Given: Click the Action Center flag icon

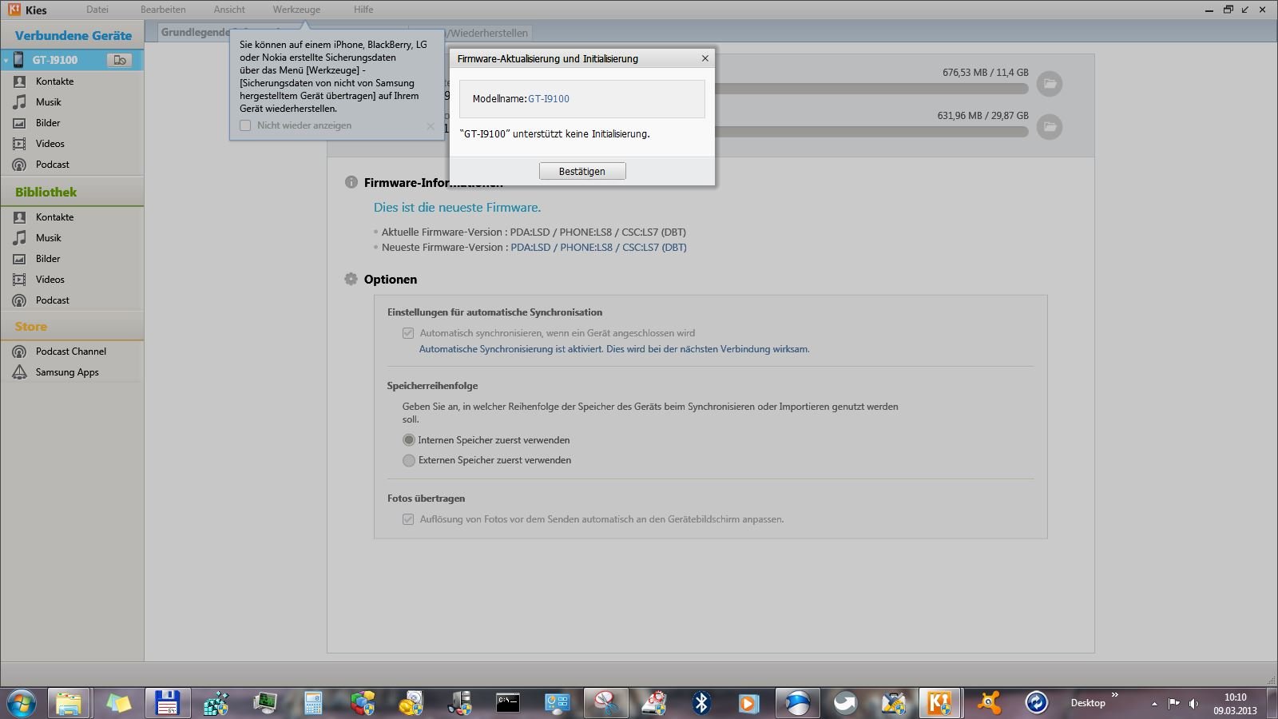Looking at the screenshot, I should 1173,704.
